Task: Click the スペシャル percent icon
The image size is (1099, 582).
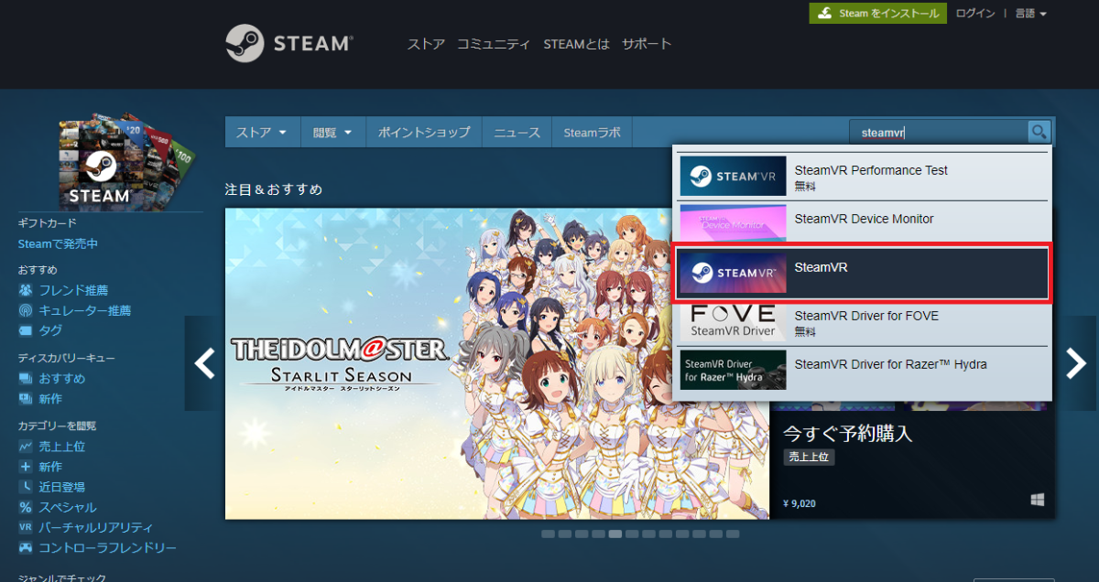Action: click(26, 507)
